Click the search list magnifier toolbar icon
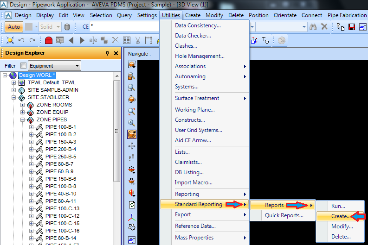Screen dimensions: 368x245 pyautogui.click(x=60, y=40)
